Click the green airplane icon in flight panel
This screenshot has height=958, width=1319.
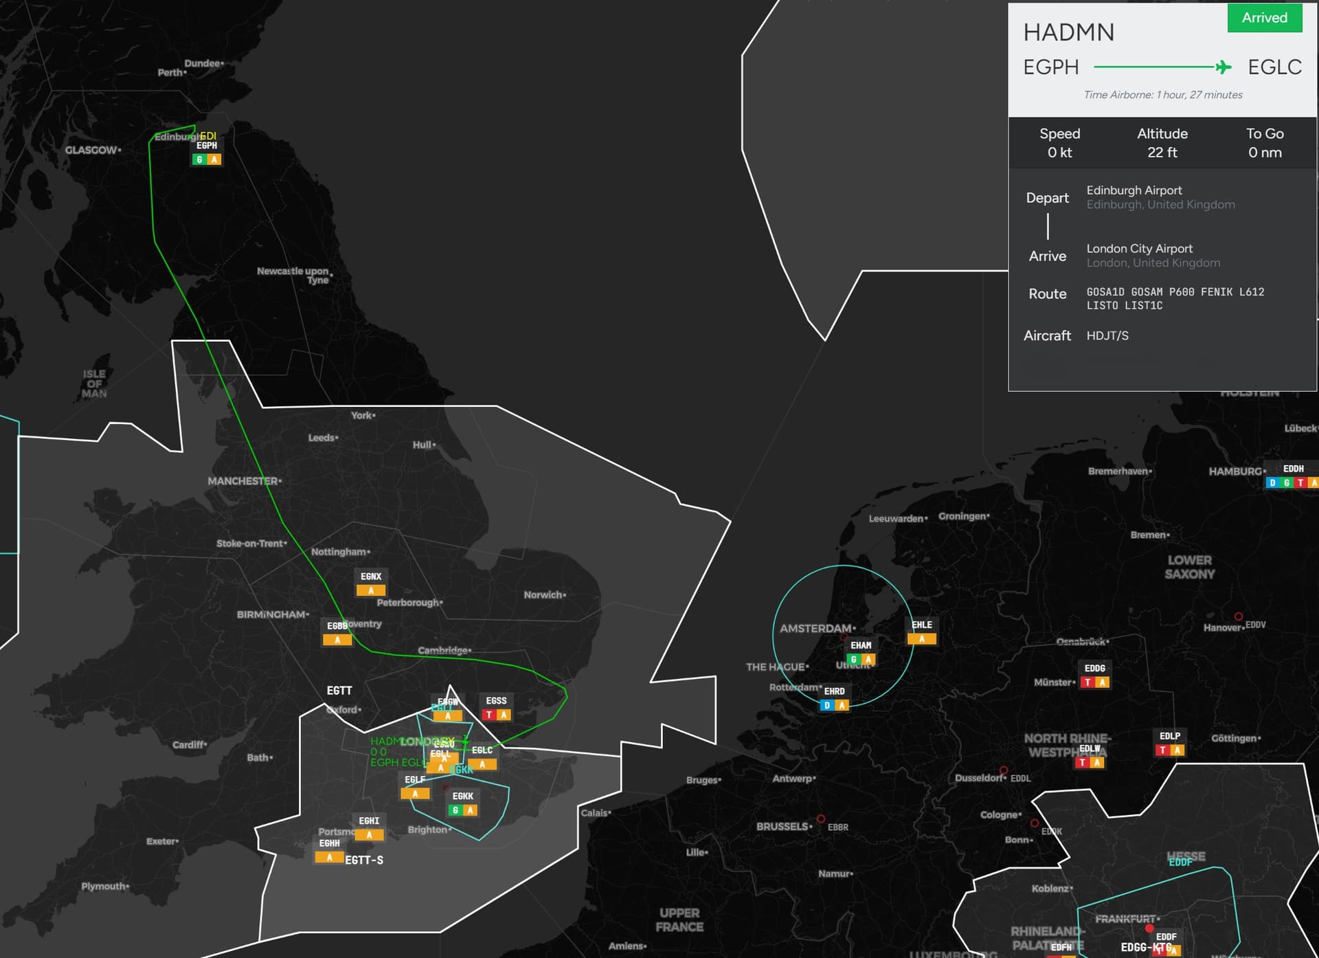[1223, 67]
